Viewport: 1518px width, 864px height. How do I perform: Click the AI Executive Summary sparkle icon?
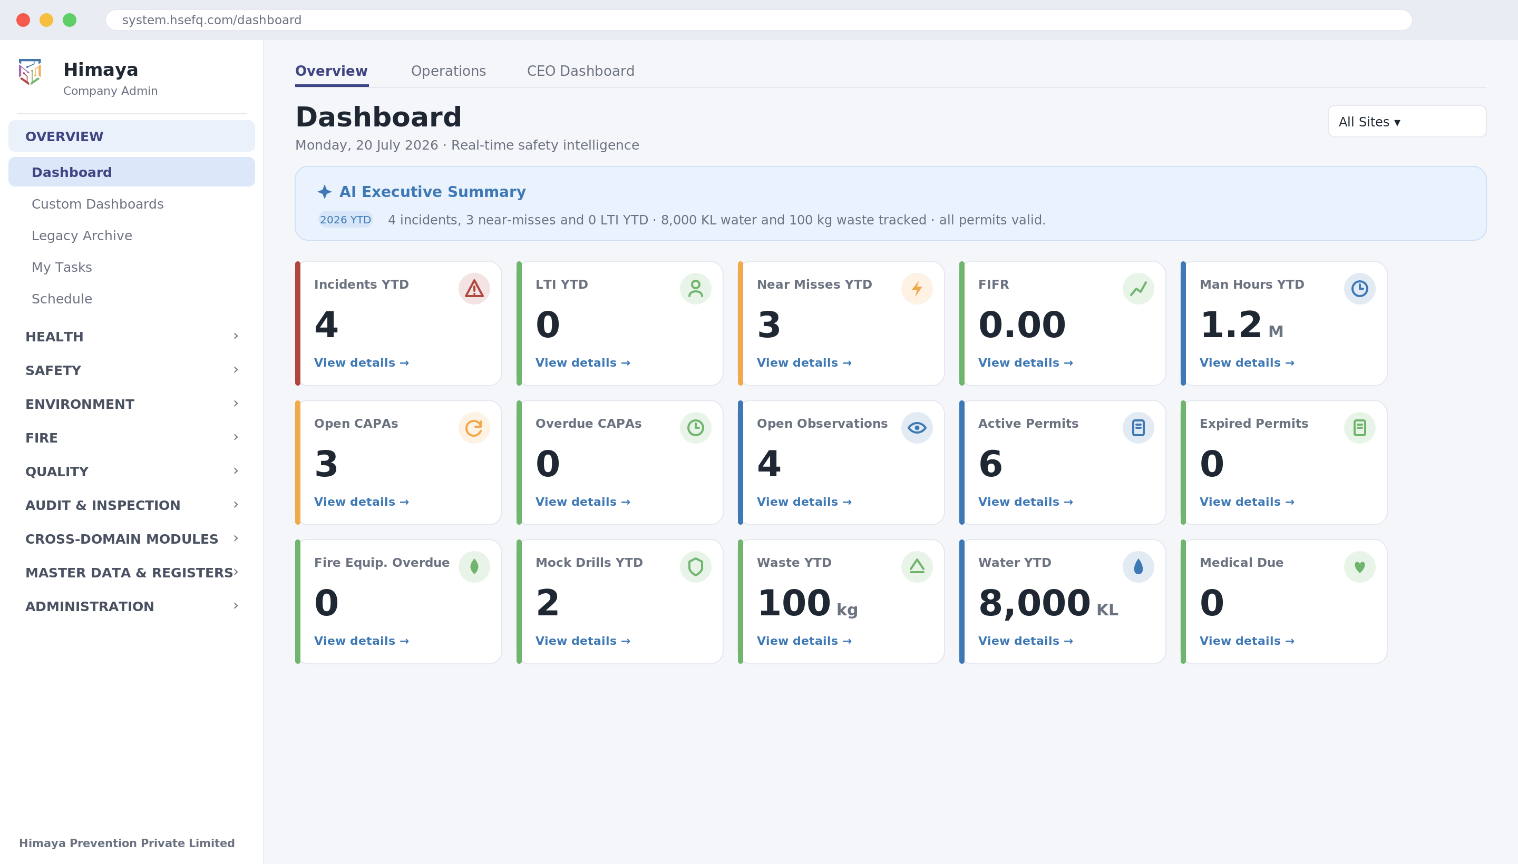[x=324, y=192]
